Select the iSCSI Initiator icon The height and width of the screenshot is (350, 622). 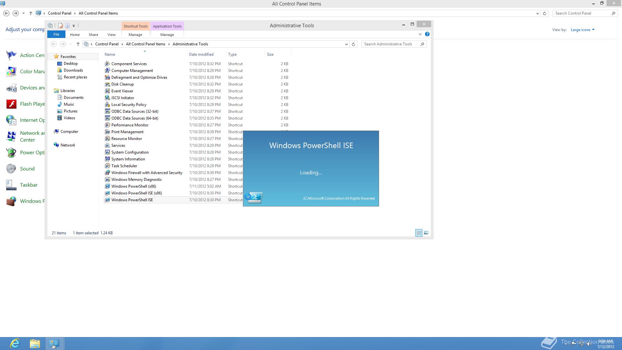(107, 98)
